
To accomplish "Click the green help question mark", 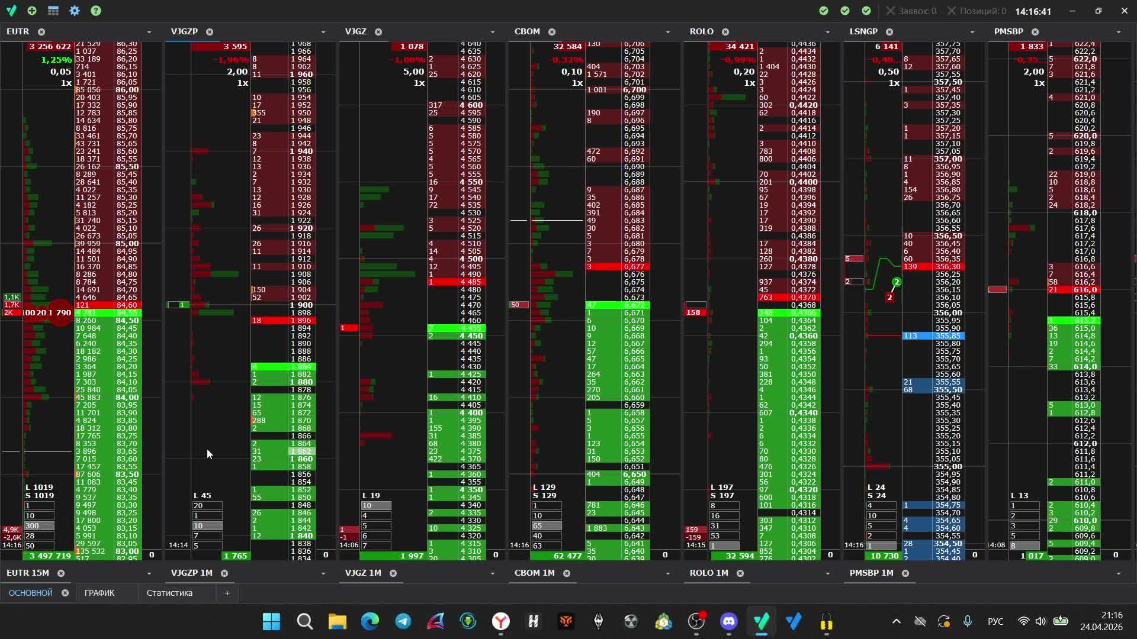I will click(96, 11).
